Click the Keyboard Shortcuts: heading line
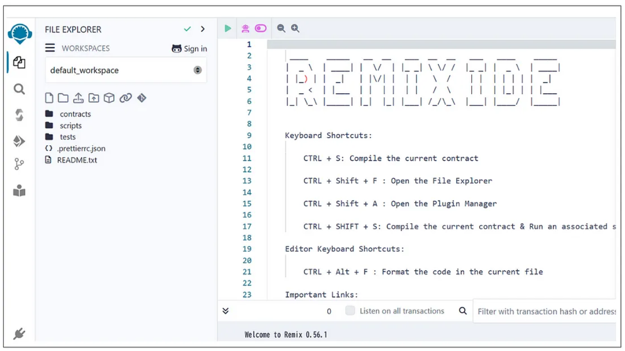Viewport: 625px width, 351px height. [x=328, y=136]
